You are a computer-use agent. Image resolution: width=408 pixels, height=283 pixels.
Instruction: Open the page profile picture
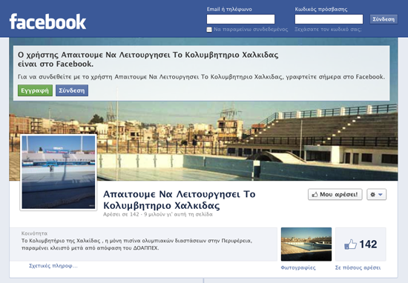click(x=59, y=172)
